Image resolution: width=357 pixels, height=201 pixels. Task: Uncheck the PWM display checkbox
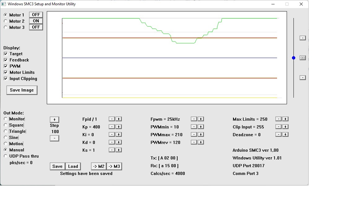point(6,66)
